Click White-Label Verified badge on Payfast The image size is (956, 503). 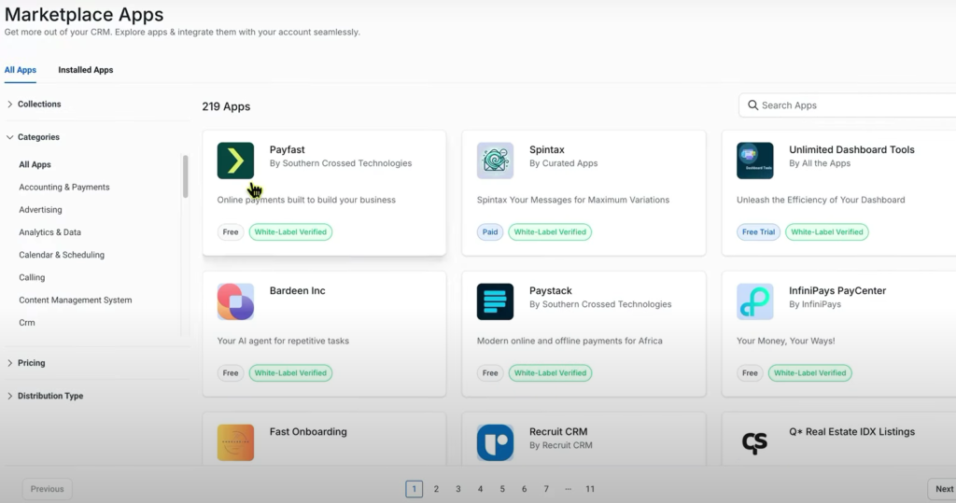click(291, 231)
